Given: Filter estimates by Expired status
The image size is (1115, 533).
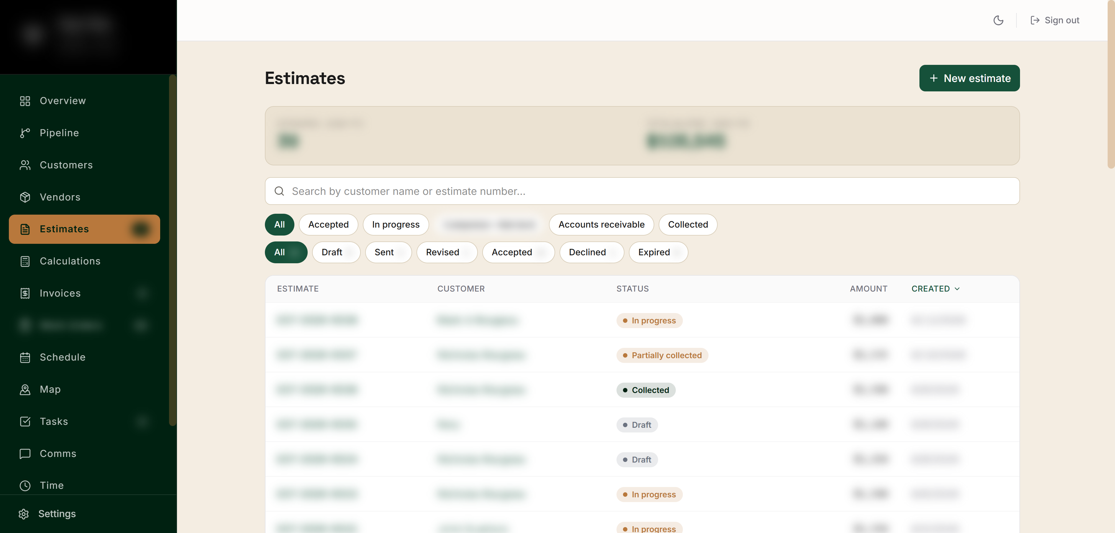Looking at the screenshot, I should click(658, 252).
